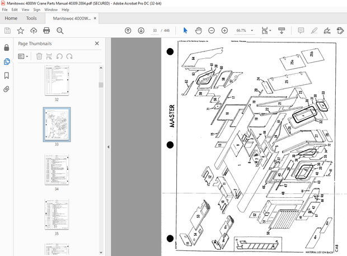
Task: Open the Edit menu
Action: 15,10
